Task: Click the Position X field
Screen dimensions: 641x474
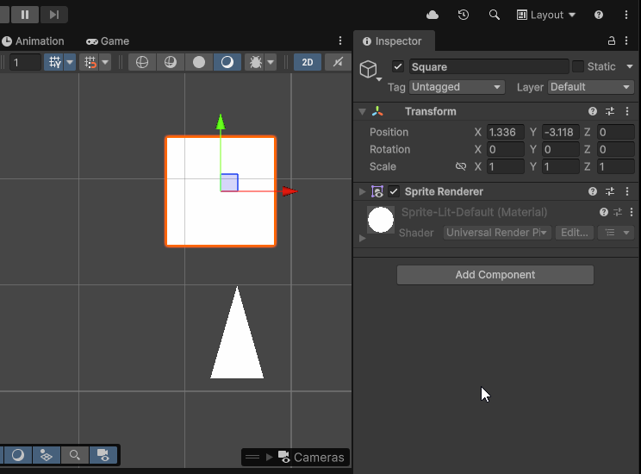Action: (506, 132)
